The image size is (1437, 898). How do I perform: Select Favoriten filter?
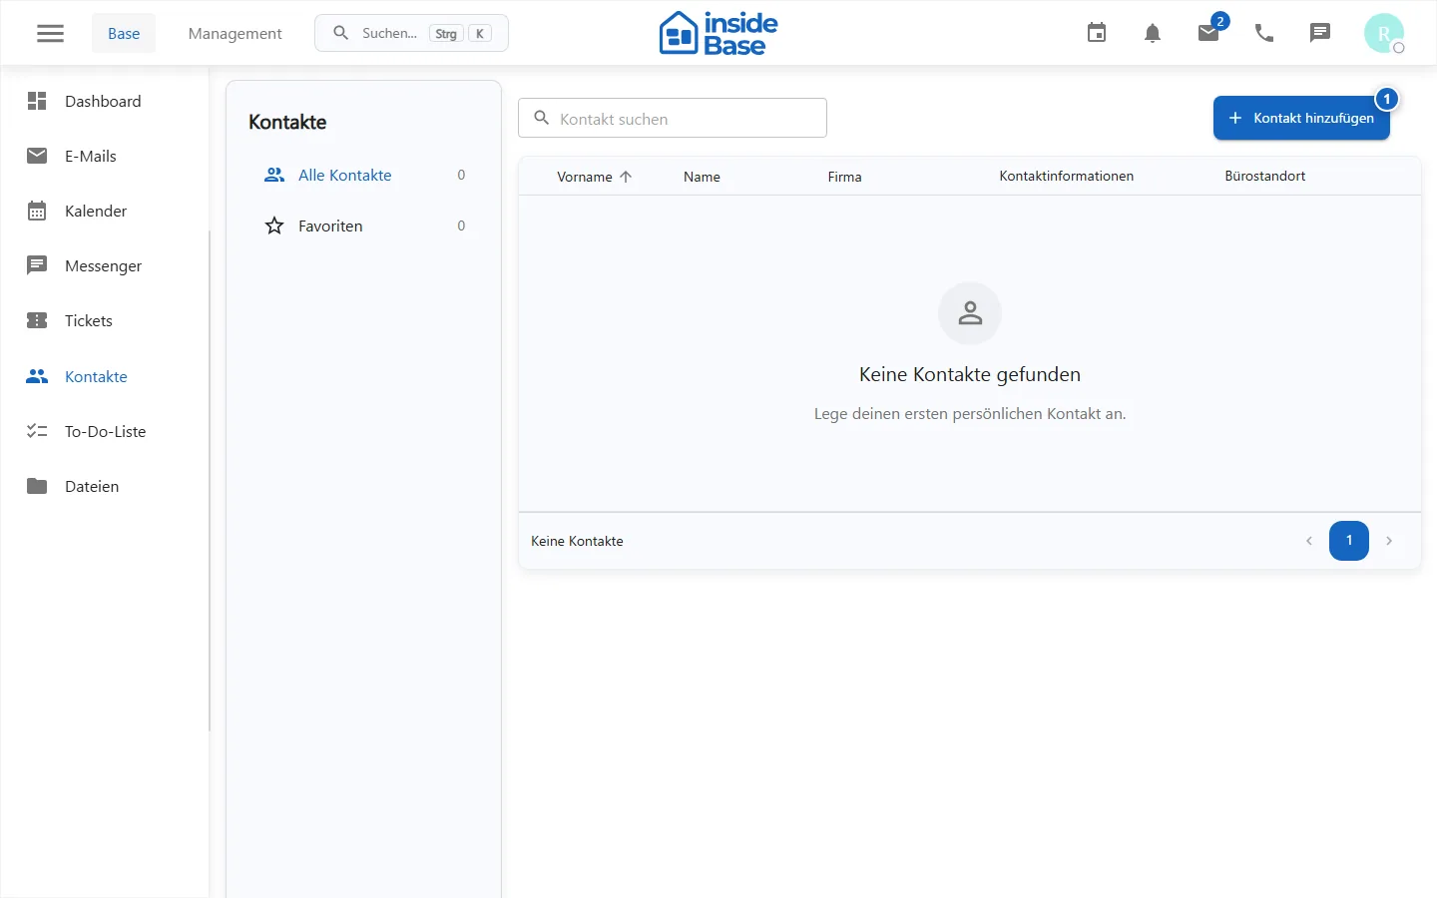tap(363, 225)
